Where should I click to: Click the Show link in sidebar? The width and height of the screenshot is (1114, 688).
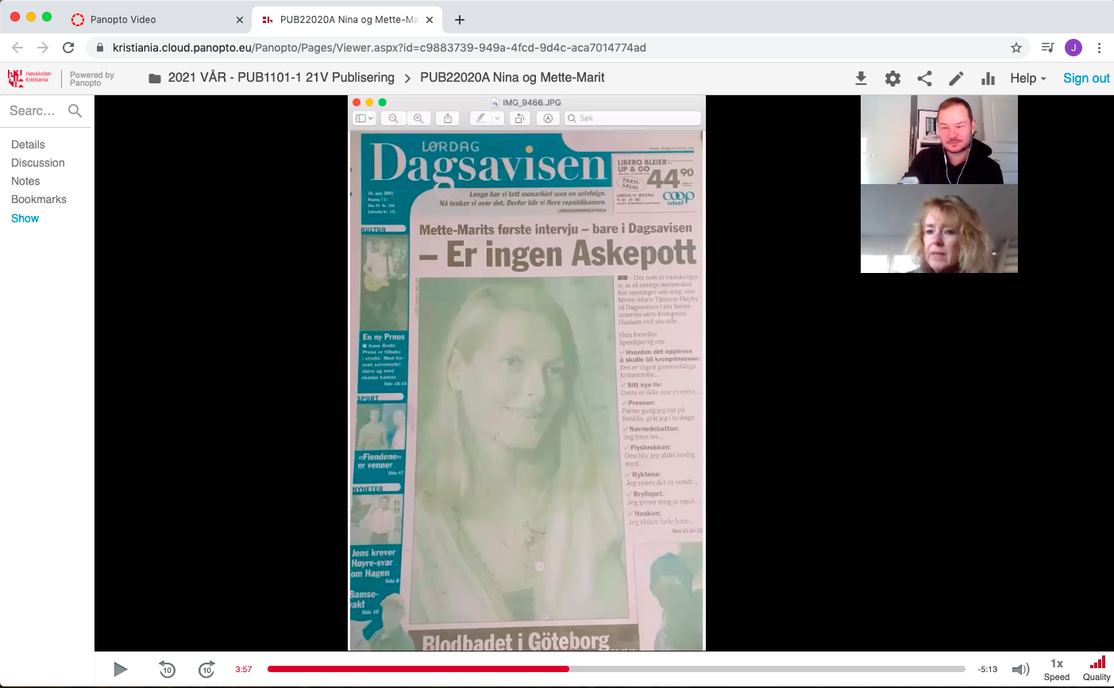point(25,218)
